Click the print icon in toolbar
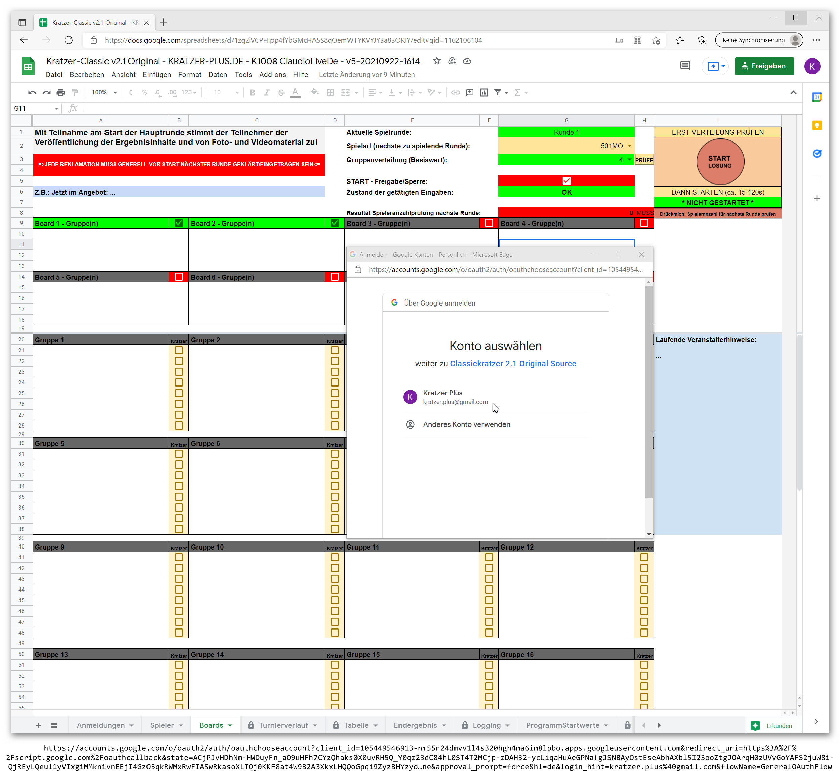Screen dimensions: 840x771 (x=61, y=93)
